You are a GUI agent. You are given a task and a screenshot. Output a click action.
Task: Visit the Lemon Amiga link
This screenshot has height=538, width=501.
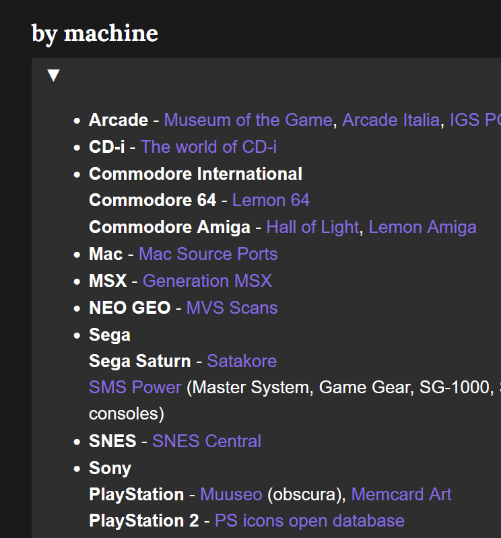click(422, 227)
